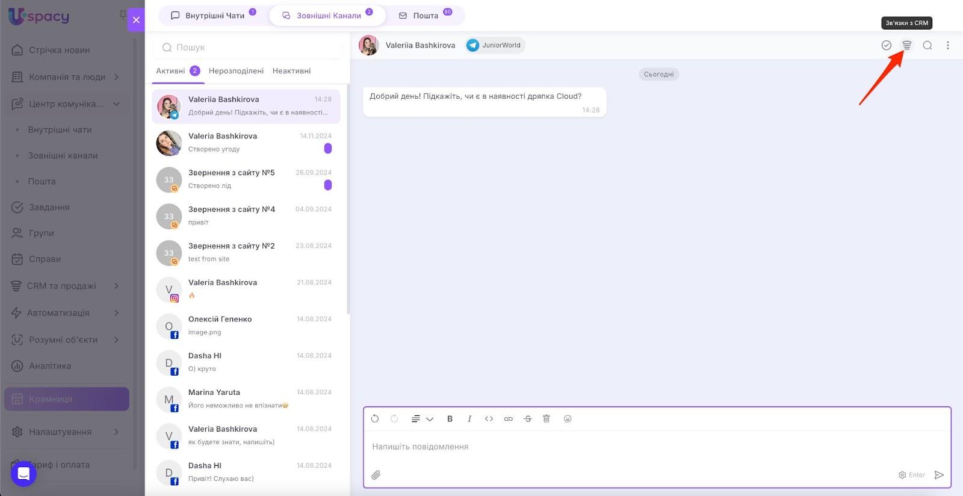The width and height of the screenshot is (963, 496).
Task: Open the Крамниця marketplace
Action: pyautogui.click(x=67, y=399)
